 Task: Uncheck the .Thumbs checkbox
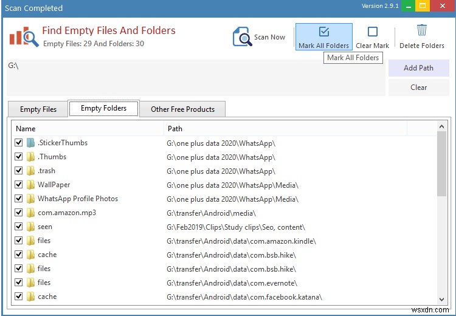(x=19, y=156)
